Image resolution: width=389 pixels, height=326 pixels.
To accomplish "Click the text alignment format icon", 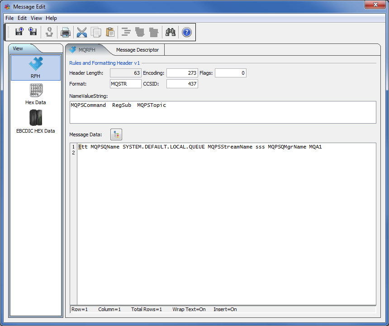I will [126, 32].
